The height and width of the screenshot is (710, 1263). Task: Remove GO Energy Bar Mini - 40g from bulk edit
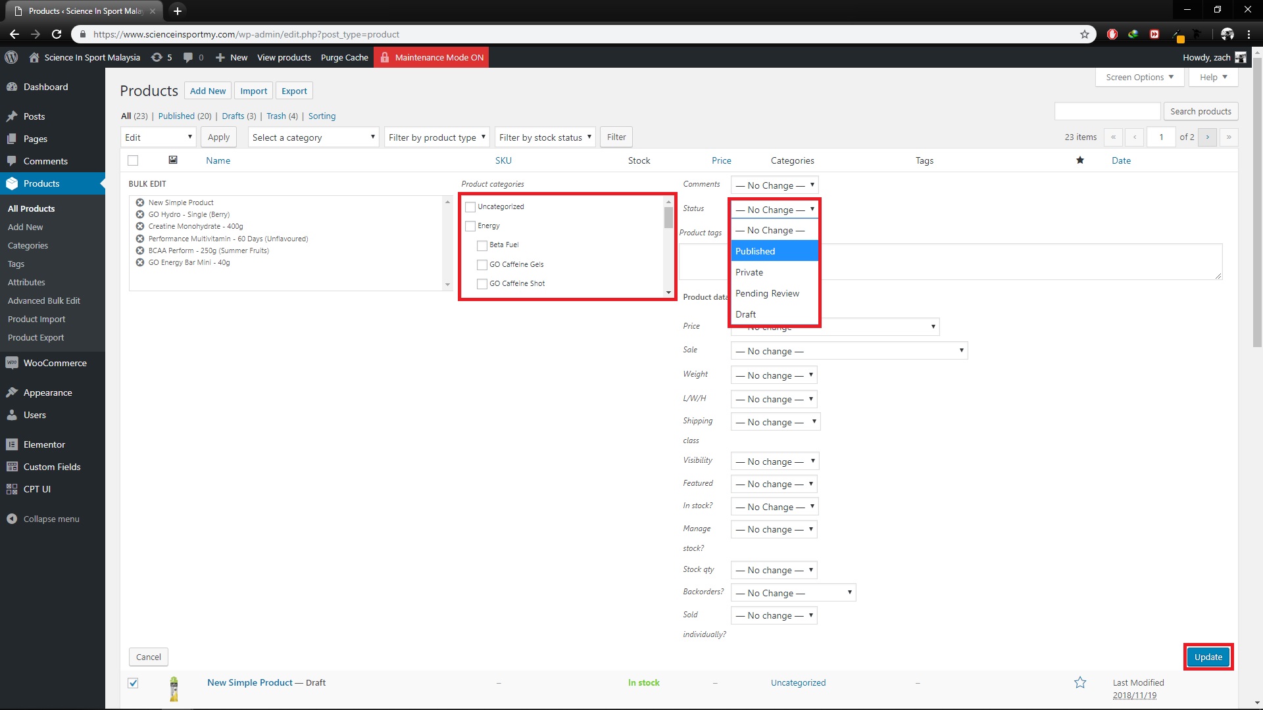[140, 262]
